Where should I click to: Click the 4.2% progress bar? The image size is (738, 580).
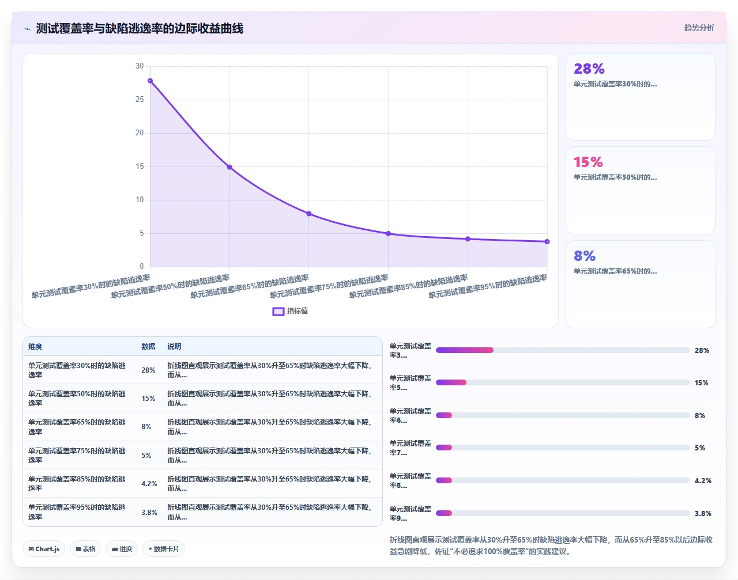563,480
